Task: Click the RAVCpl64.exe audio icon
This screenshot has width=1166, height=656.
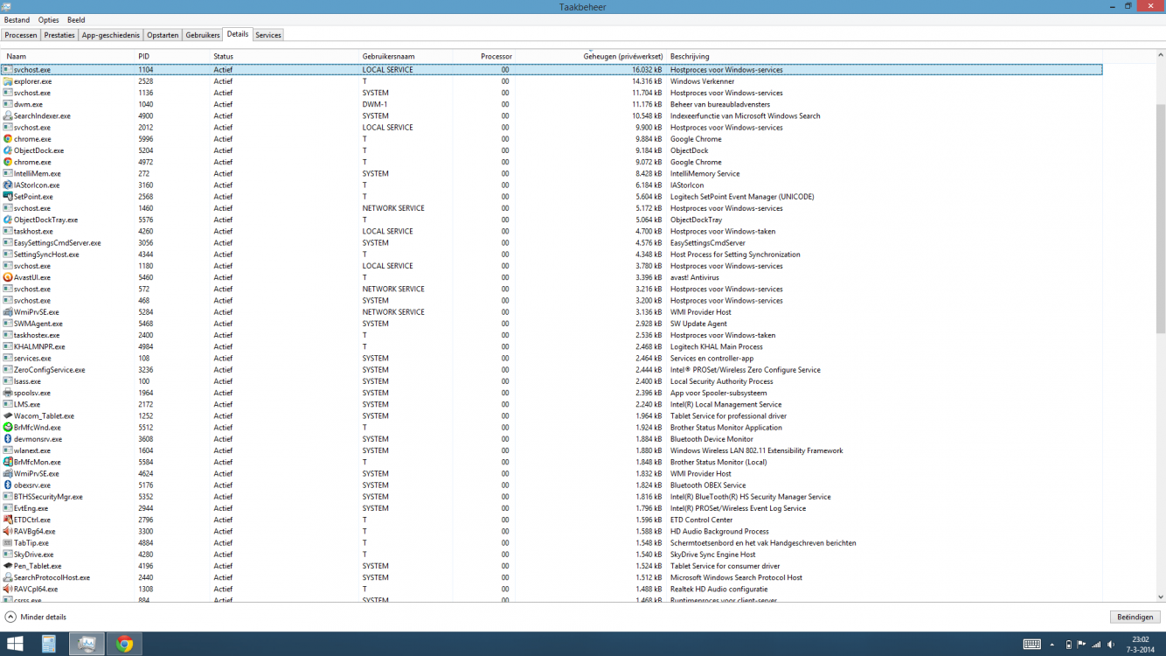Action: point(8,589)
